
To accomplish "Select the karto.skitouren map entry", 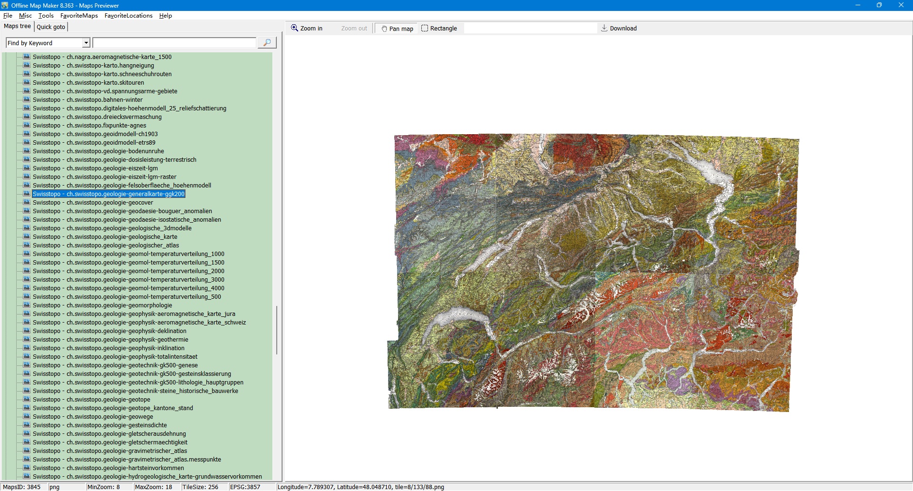I will point(88,83).
